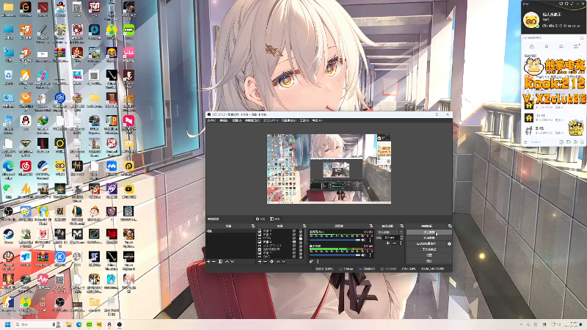This screenshot has height=330, width=587.
Task: Add a configurable transition with plus button
Action: [x=387, y=243]
